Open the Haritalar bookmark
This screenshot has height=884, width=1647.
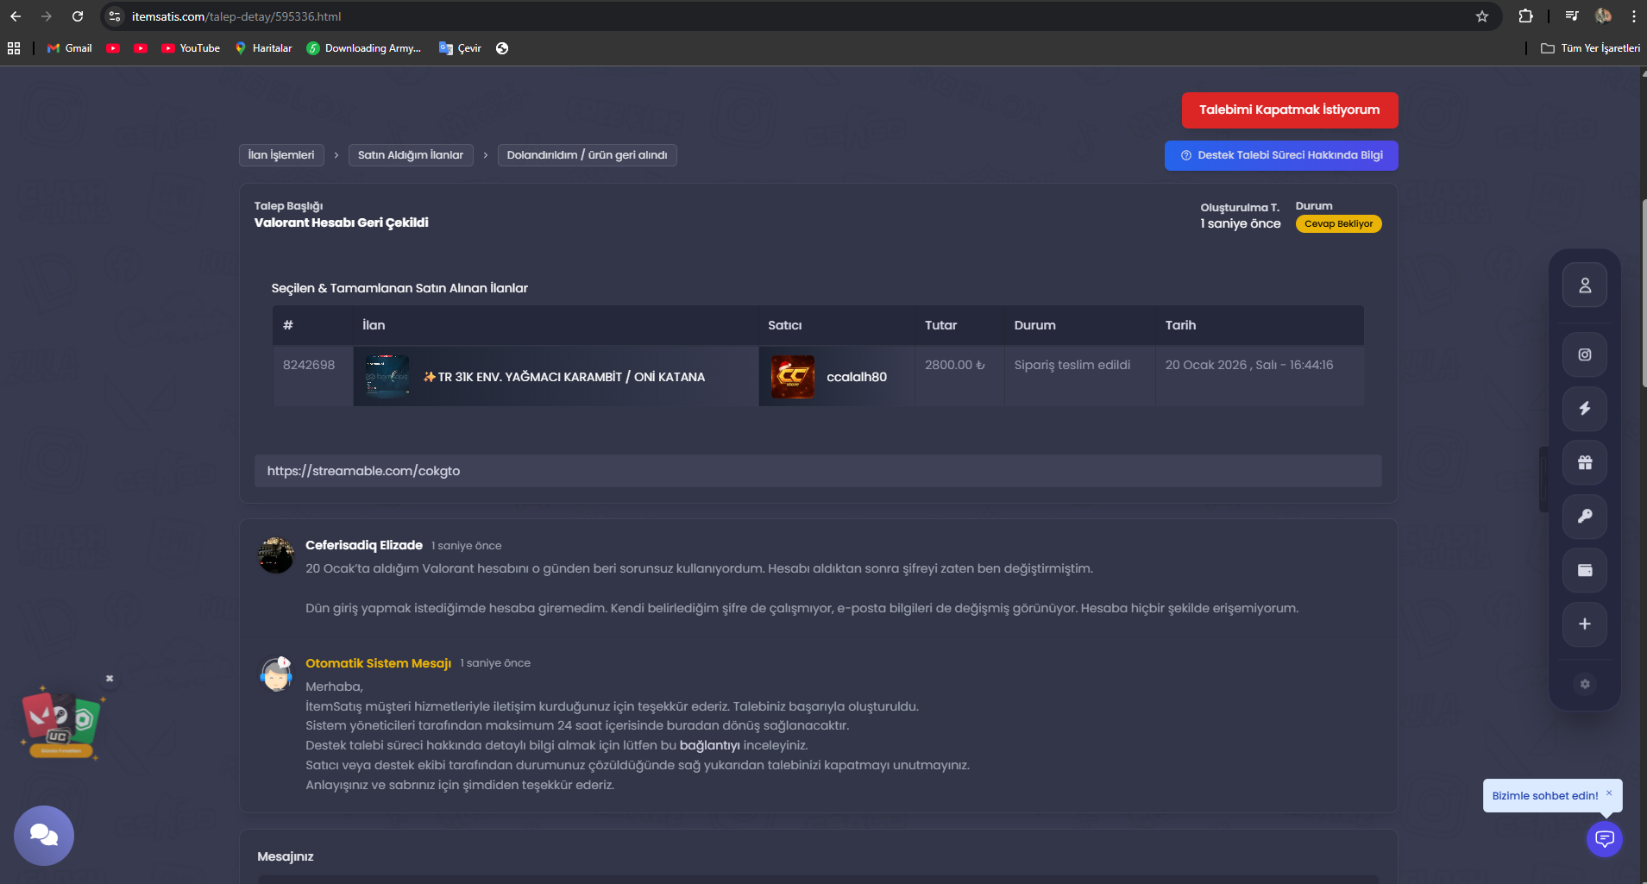pyautogui.click(x=263, y=48)
